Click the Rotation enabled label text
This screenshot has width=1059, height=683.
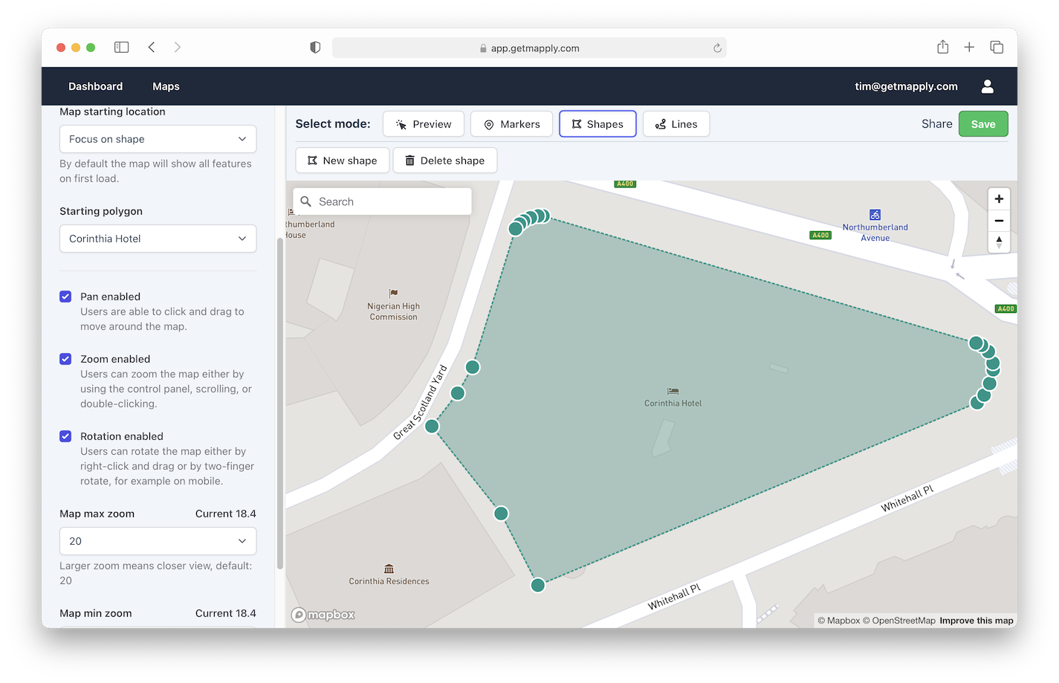(122, 436)
